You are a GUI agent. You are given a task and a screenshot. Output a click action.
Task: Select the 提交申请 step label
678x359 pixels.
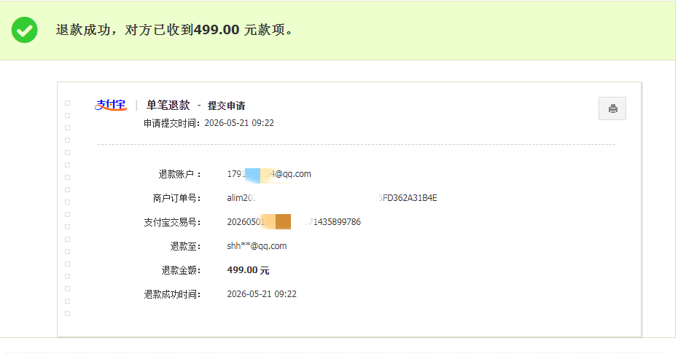(226, 106)
